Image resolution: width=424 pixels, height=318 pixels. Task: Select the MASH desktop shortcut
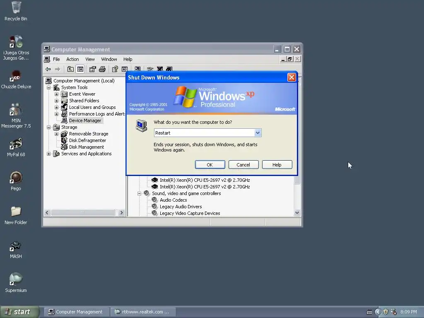pyautogui.click(x=16, y=249)
